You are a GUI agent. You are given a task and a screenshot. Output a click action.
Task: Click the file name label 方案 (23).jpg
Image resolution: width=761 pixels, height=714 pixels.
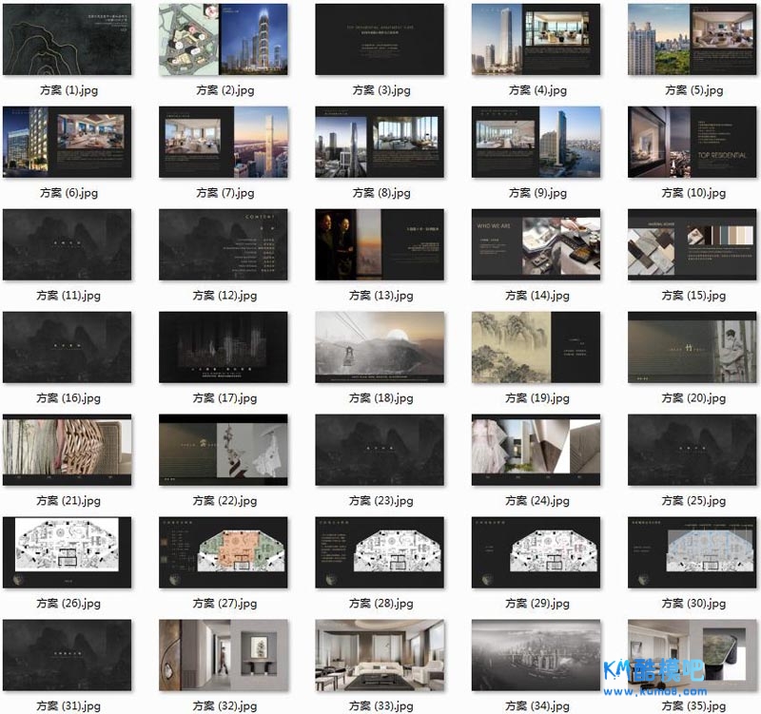380,501
